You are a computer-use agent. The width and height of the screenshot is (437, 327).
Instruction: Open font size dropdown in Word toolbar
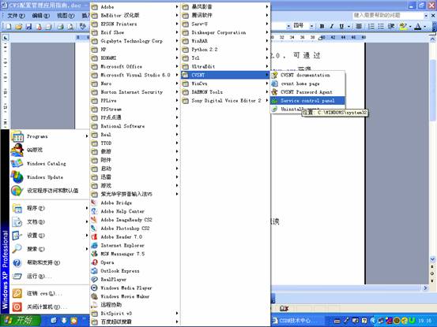pos(311,26)
